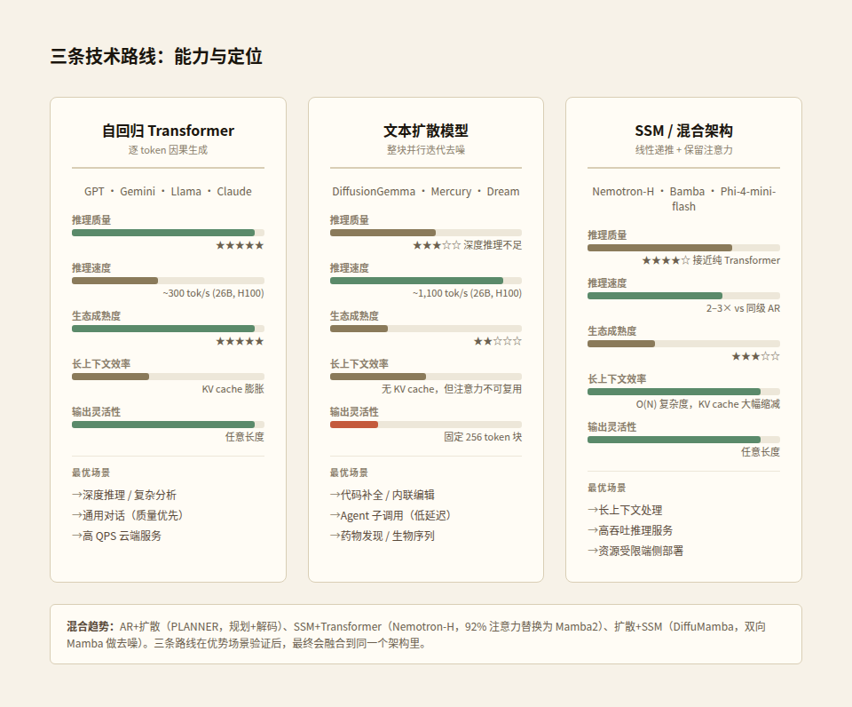This screenshot has height=707, width=852.
Task: Click the bold 混合趋势 label
Action: click(90, 626)
